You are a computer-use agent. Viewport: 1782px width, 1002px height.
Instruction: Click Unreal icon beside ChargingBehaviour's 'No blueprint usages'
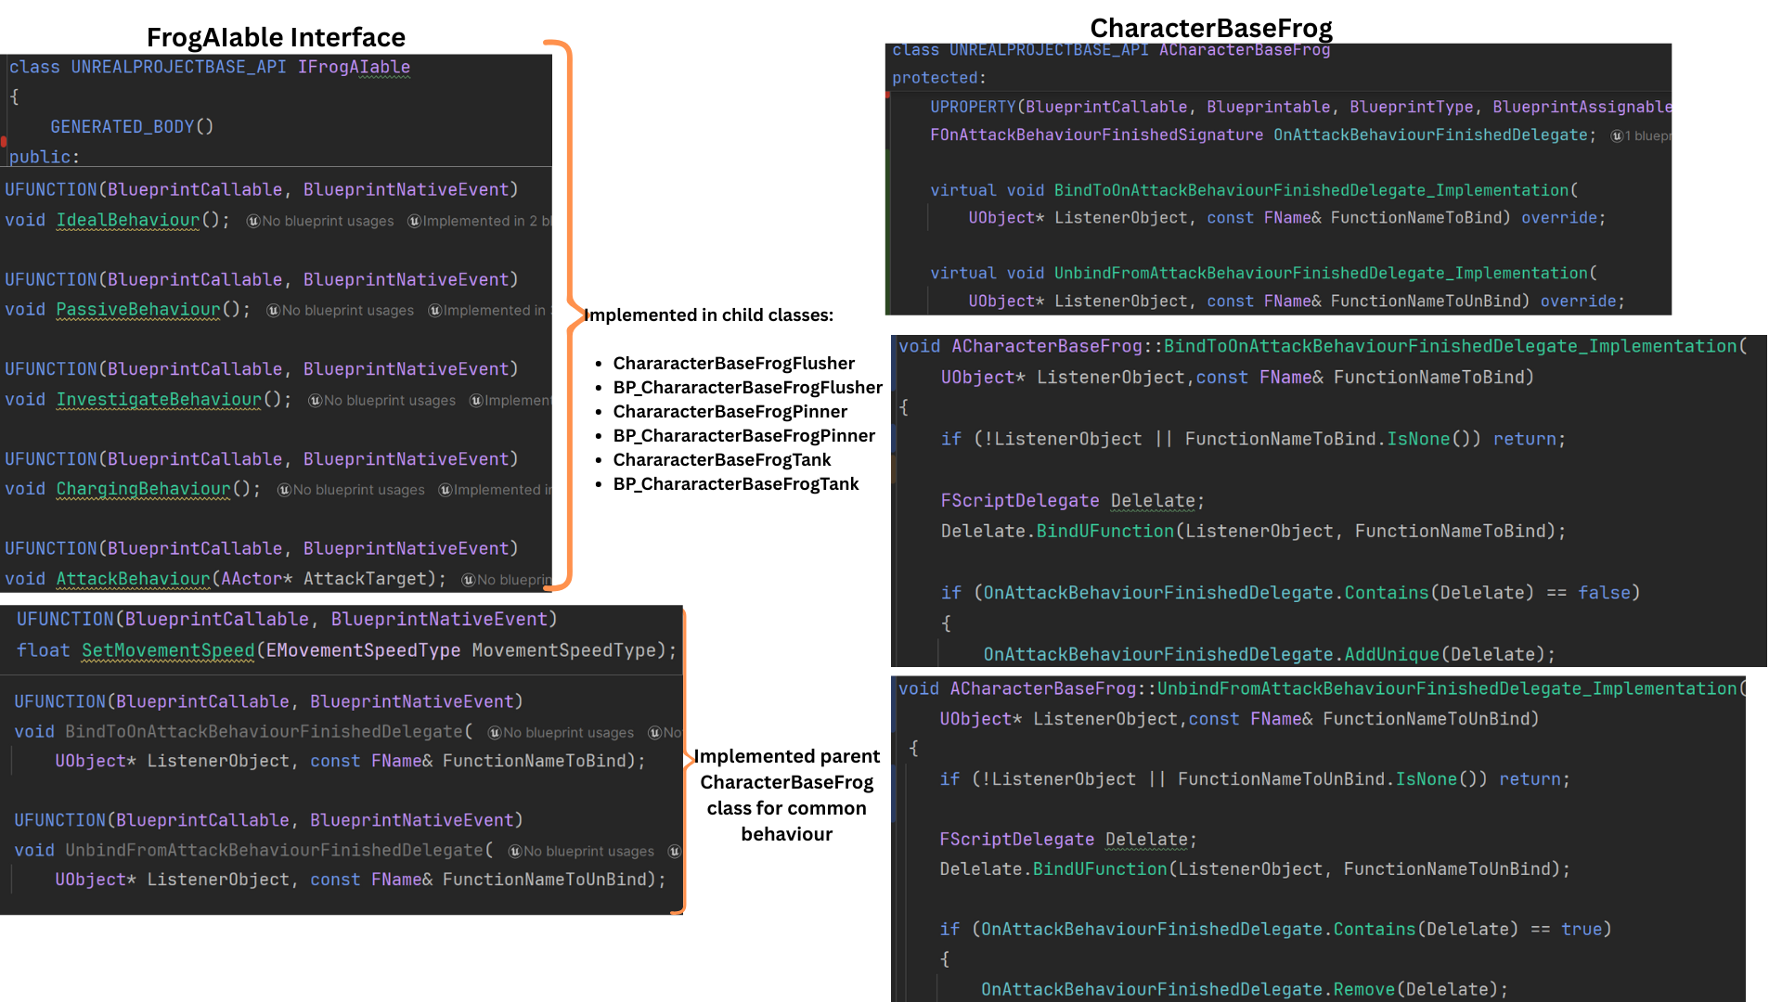(x=284, y=490)
